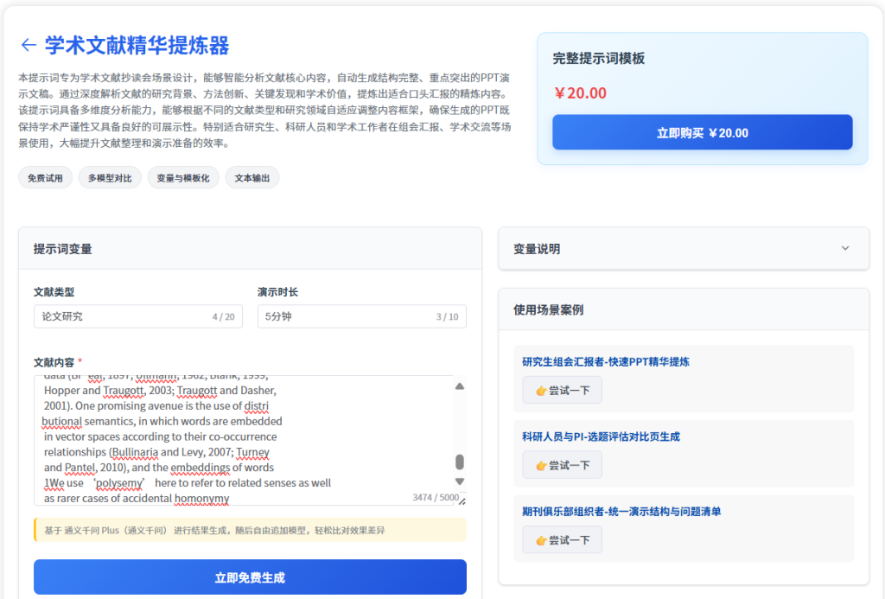Image resolution: width=885 pixels, height=599 pixels.
Task: Try the 期刊俱乐部组织者 example 尝试一下 button
Action: coord(562,540)
